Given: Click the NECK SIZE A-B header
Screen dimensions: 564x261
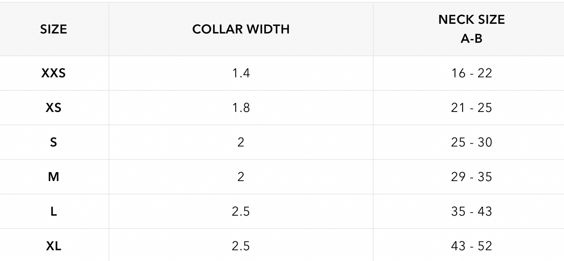Looking at the screenshot, I should pos(471,29).
